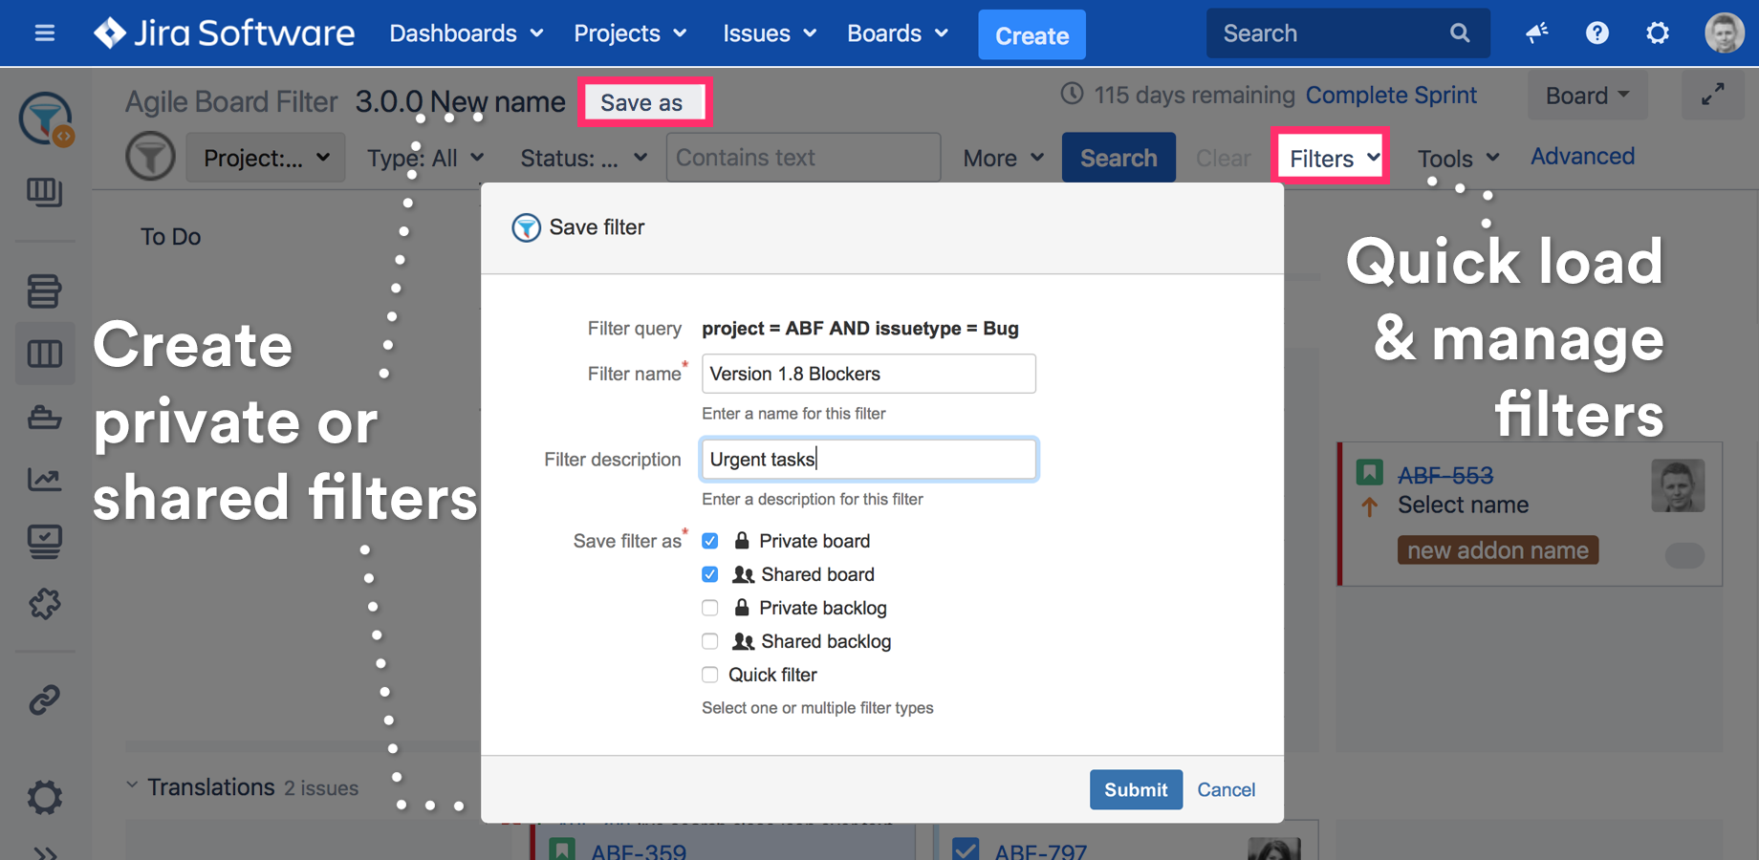This screenshot has width=1759, height=860.
Task: Open the Tools dropdown
Action: coord(1456,158)
